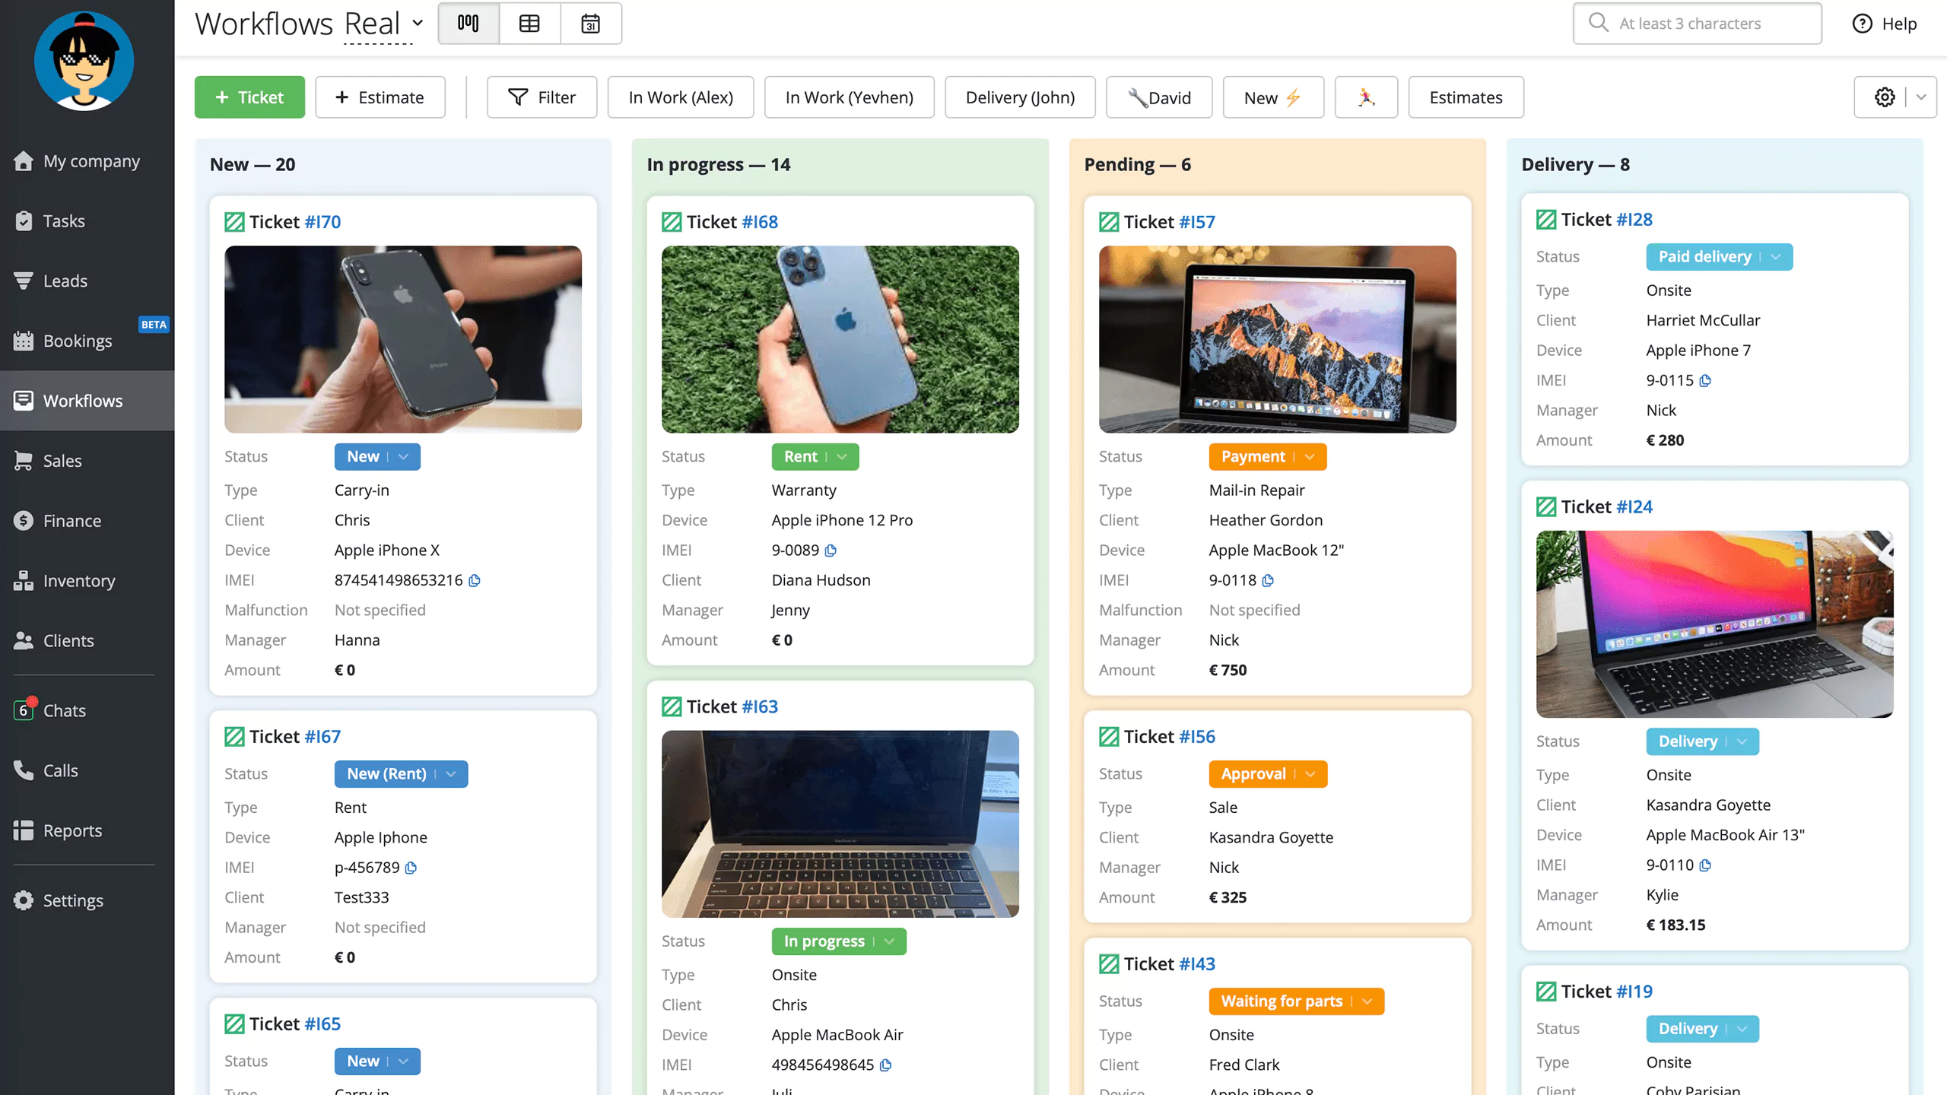Open Settings from sidebar
This screenshot has width=1947, height=1095.
tap(87, 901)
